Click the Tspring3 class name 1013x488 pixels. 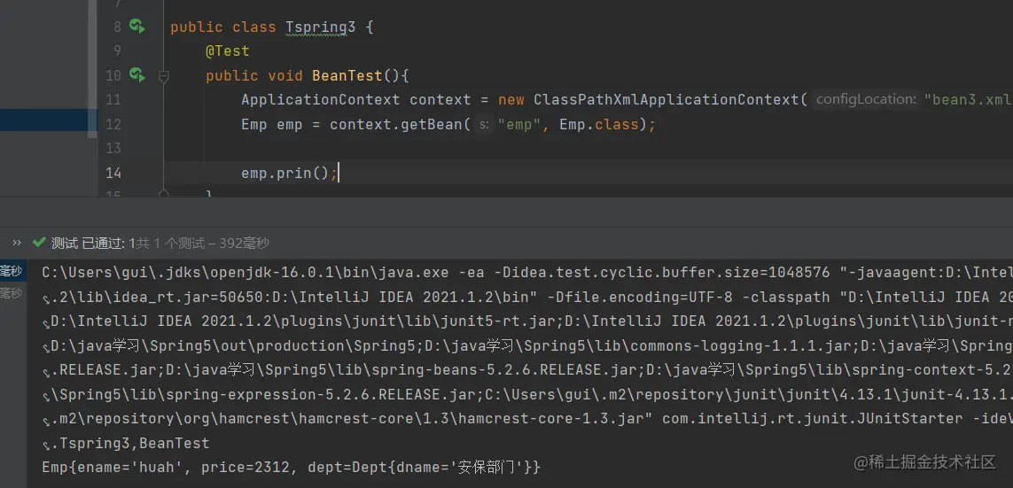click(x=321, y=27)
